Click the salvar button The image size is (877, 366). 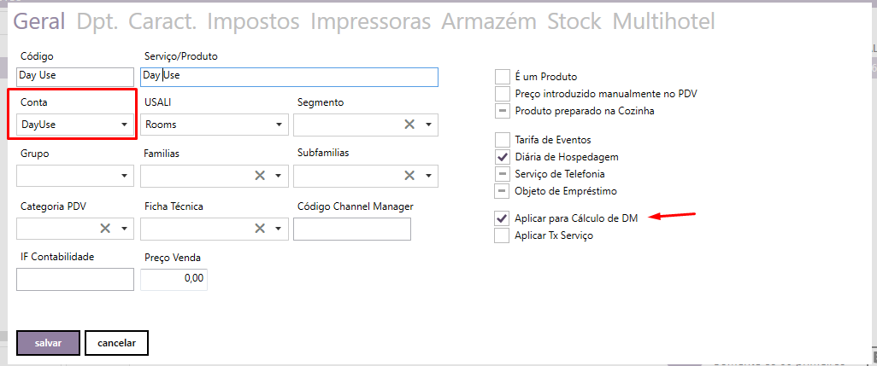coord(48,342)
